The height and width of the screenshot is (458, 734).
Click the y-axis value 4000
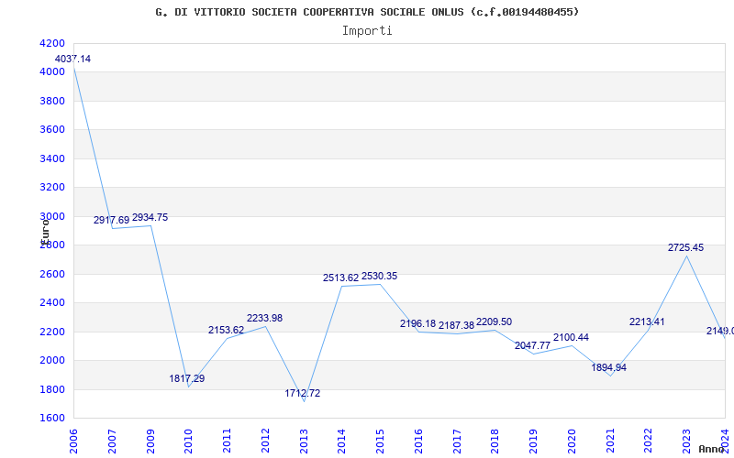52,72
